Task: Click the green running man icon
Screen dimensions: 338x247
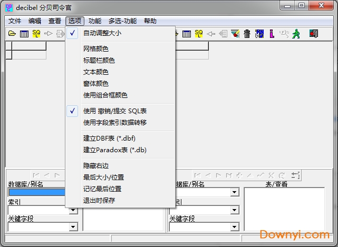Action: tap(297, 34)
